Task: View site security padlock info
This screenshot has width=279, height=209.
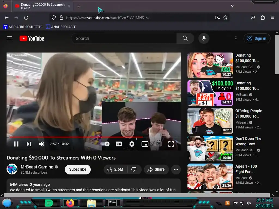Action: [x=61, y=18]
